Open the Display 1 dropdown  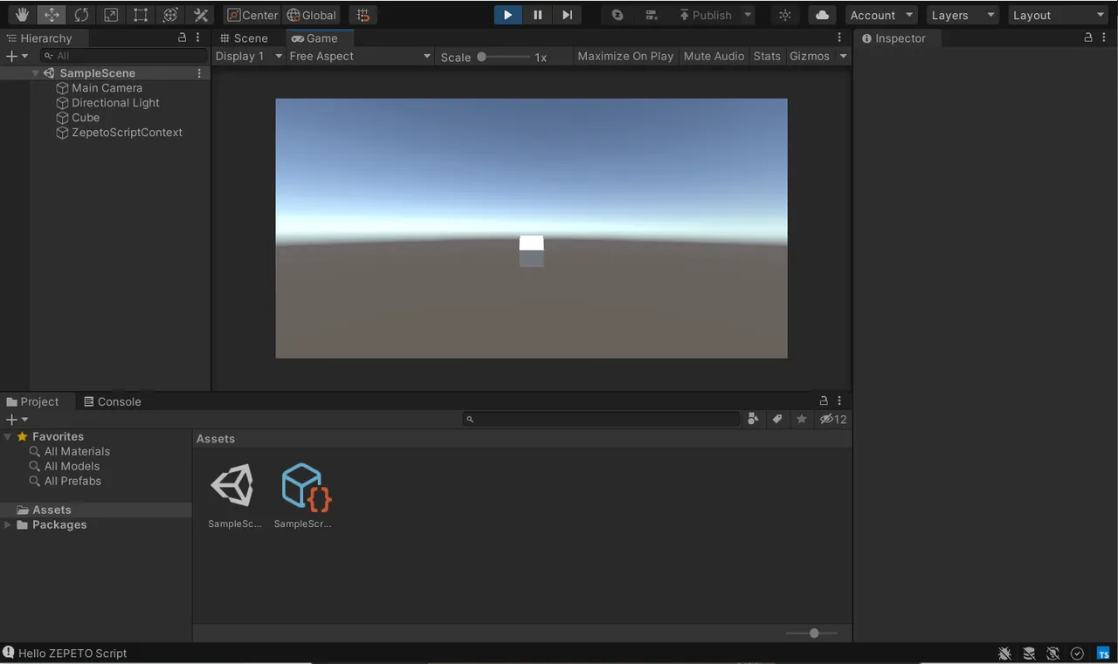[249, 56]
